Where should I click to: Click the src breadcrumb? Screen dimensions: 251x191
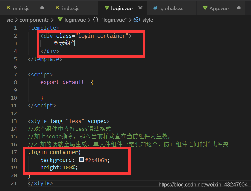tap(10, 20)
